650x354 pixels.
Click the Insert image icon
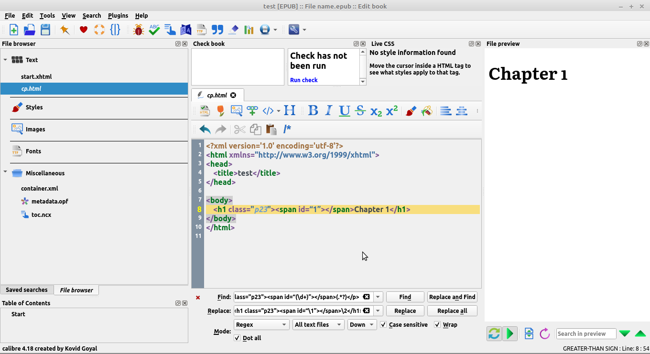[x=236, y=111]
